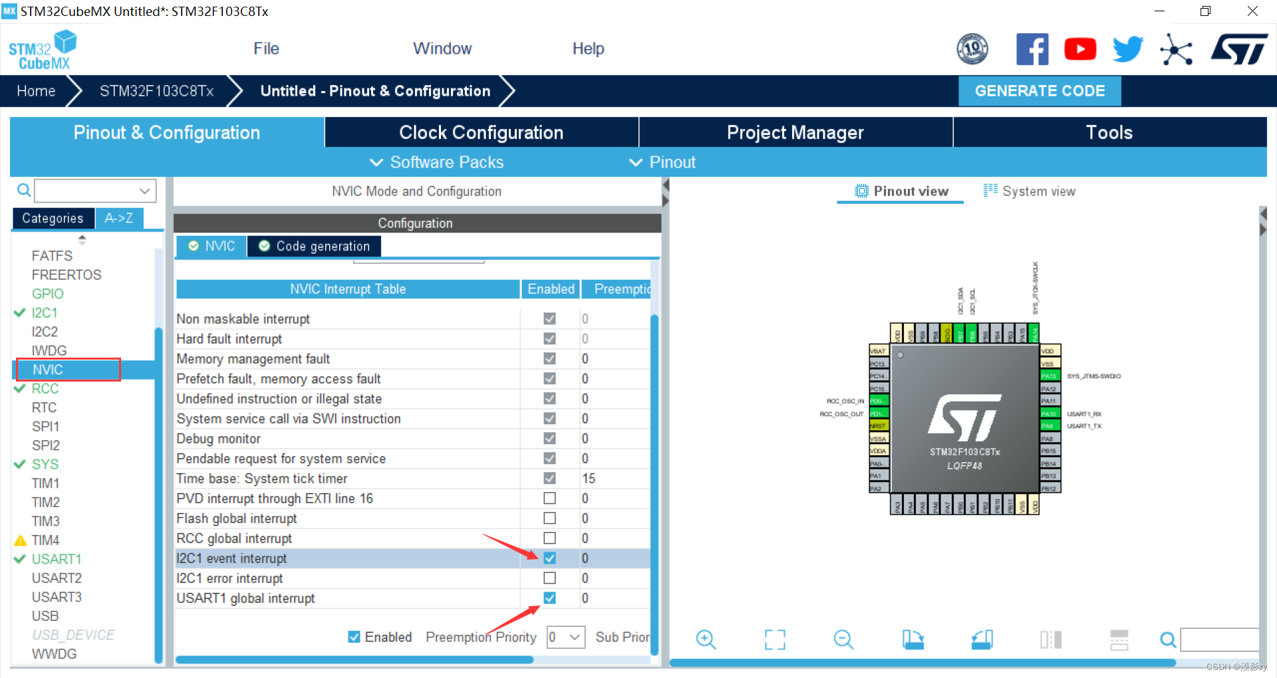
Task: Click the category search magnifier icon
Action: (24, 191)
